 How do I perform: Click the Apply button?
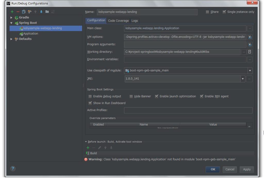(247, 169)
